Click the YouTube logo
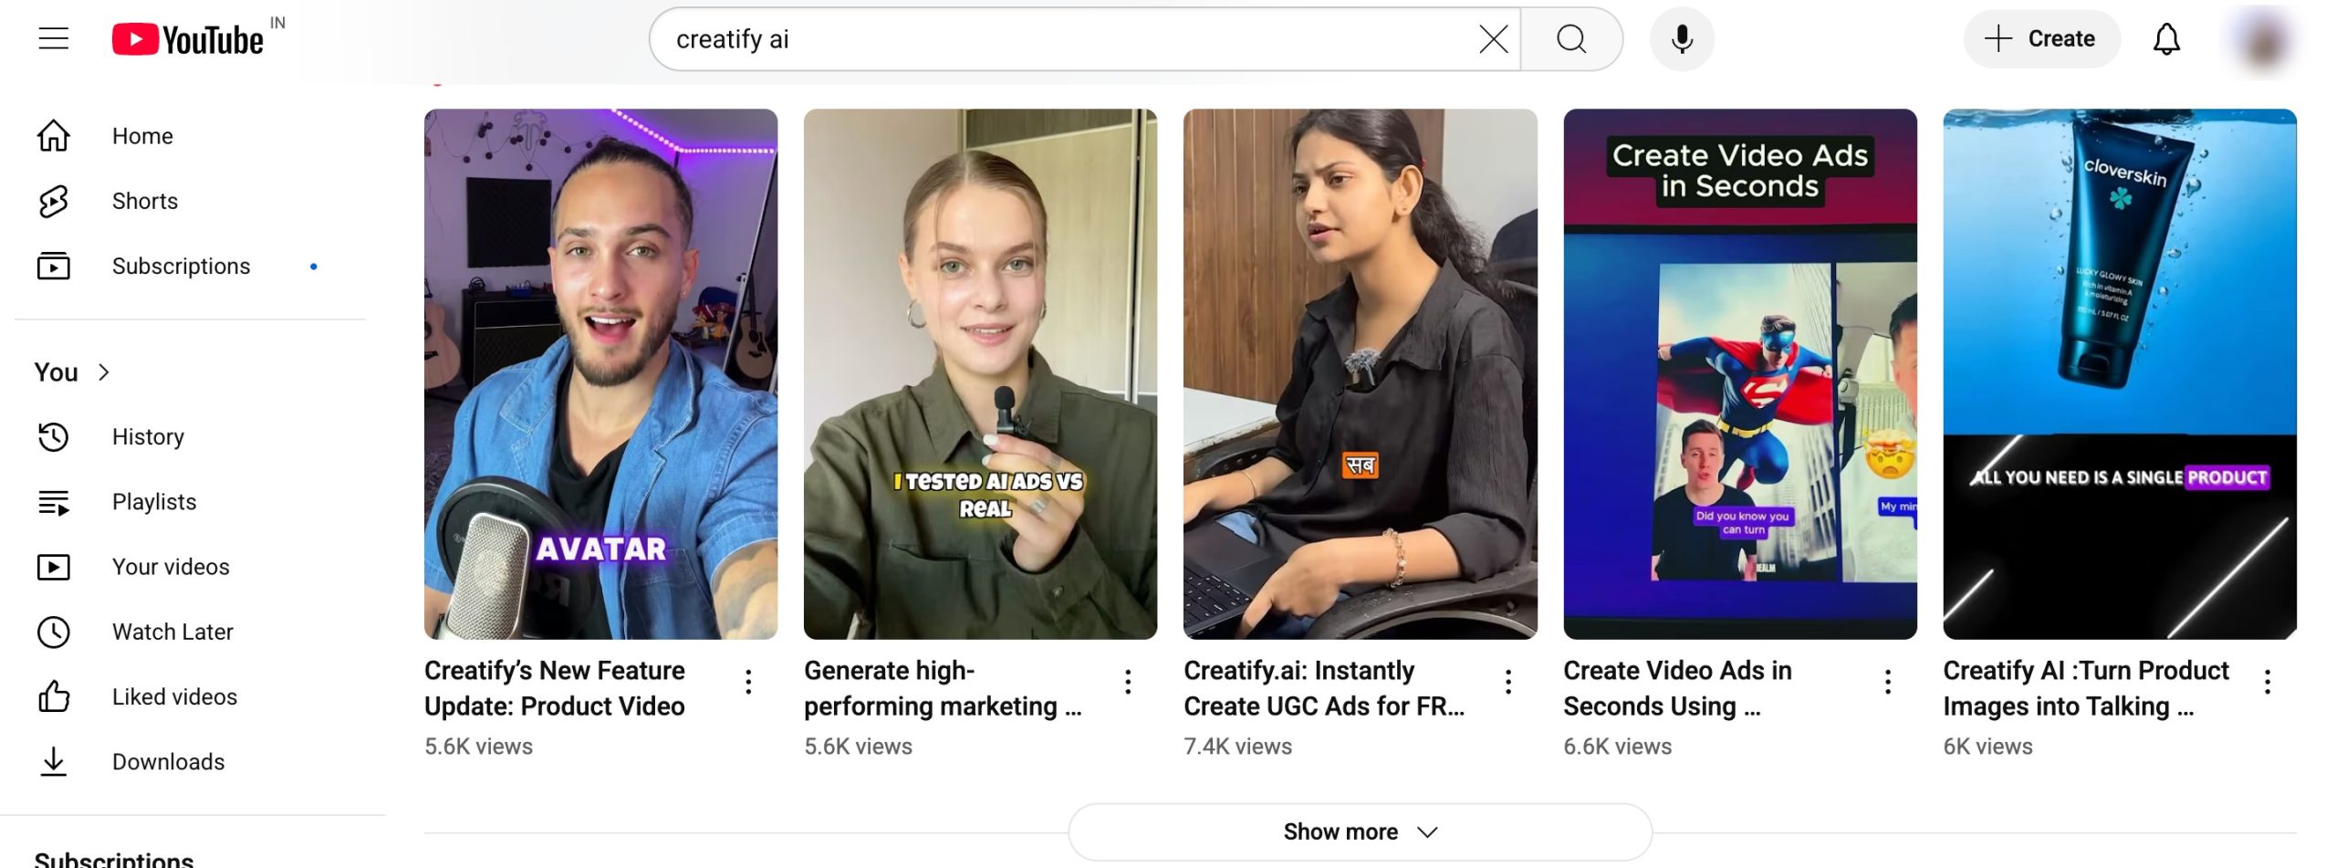 188,39
